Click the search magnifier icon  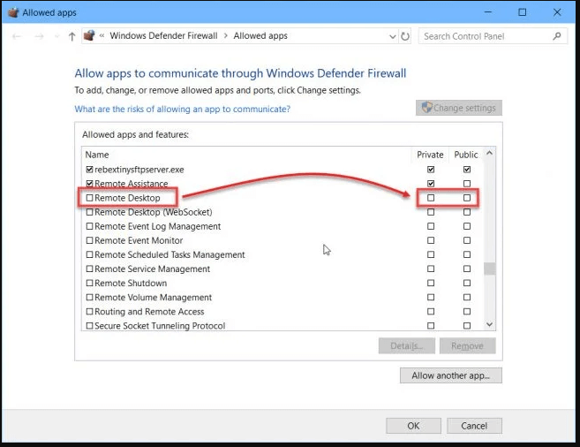(x=557, y=36)
